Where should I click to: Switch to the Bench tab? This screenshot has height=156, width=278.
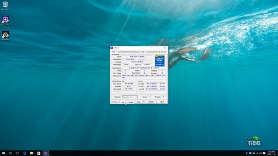pos(156,52)
